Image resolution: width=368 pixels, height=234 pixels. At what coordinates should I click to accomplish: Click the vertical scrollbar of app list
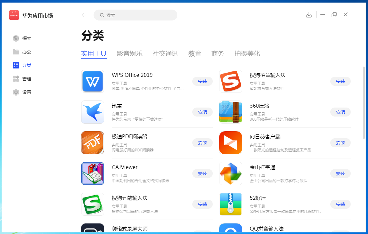[x=364, y=103]
